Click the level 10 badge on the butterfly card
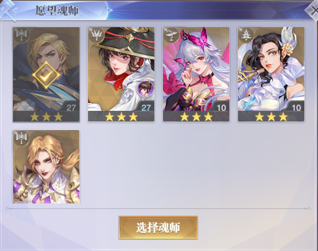Image resolution: width=318 pixels, height=251 pixels. (x=221, y=107)
